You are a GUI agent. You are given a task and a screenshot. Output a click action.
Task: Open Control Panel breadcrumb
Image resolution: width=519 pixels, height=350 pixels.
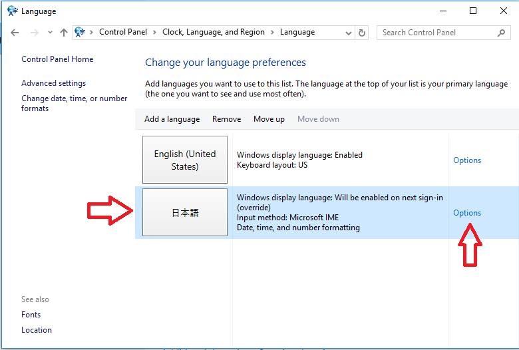coord(123,32)
